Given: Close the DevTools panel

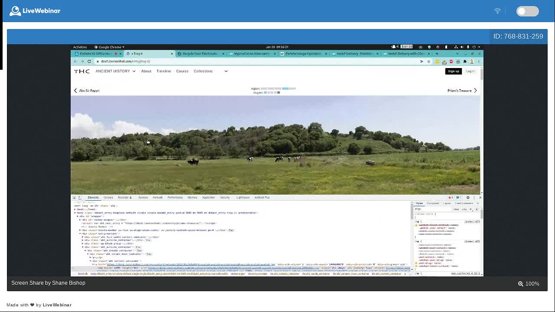Looking at the screenshot, I should pos(480,198).
